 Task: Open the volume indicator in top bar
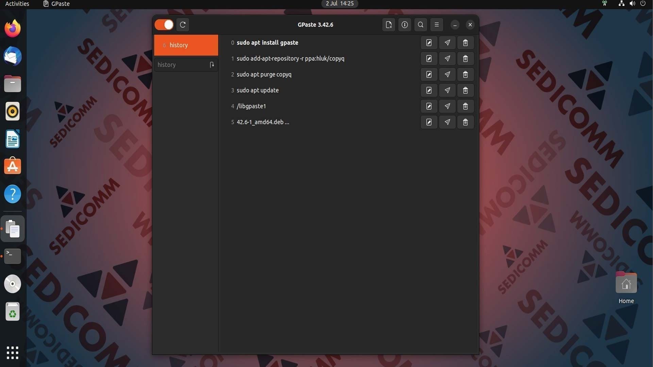point(632,4)
